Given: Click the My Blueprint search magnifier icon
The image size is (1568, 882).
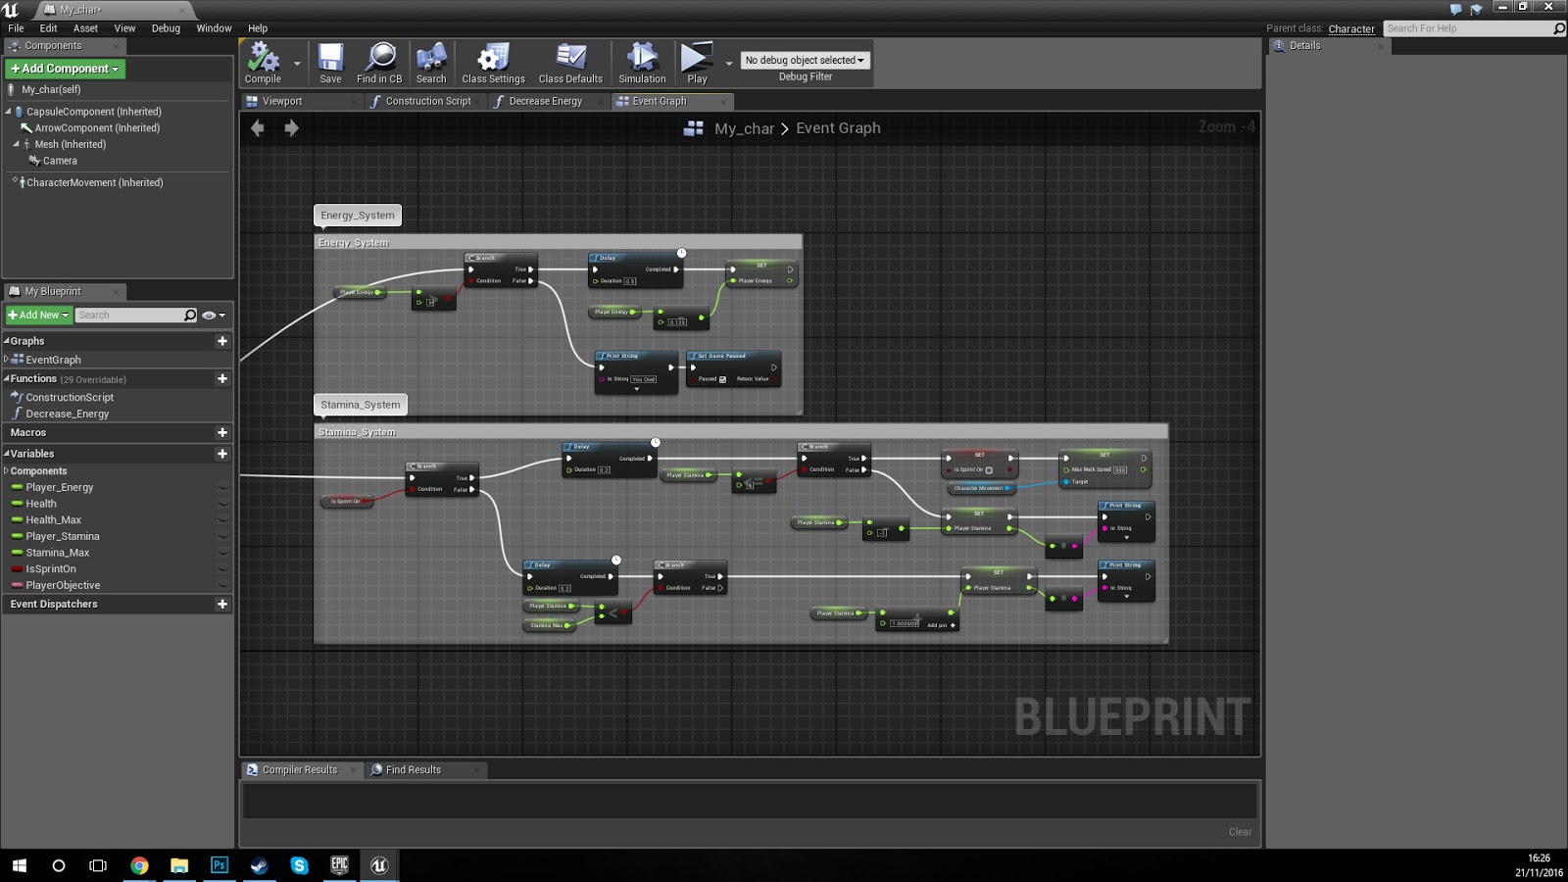Looking at the screenshot, I should 190,315.
